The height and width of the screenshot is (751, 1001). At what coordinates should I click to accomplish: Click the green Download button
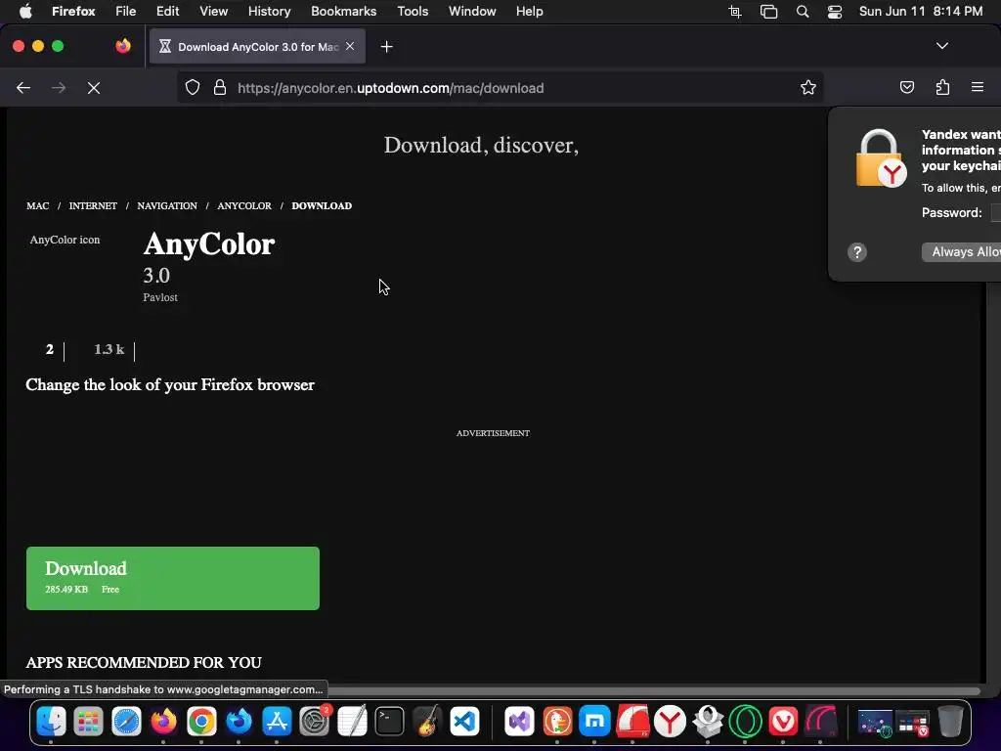pyautogui.click(x=173, y=578)
